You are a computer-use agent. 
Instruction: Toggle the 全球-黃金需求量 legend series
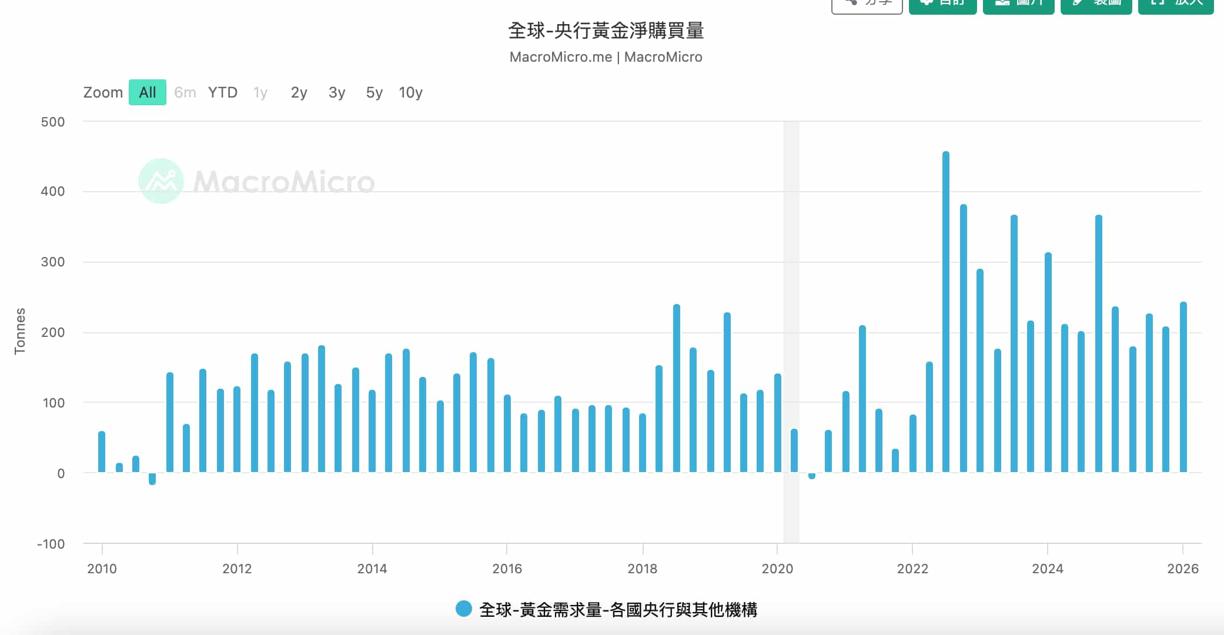click(606, 609)
